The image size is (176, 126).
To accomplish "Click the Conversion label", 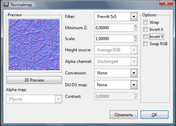I will pos(75,73).
